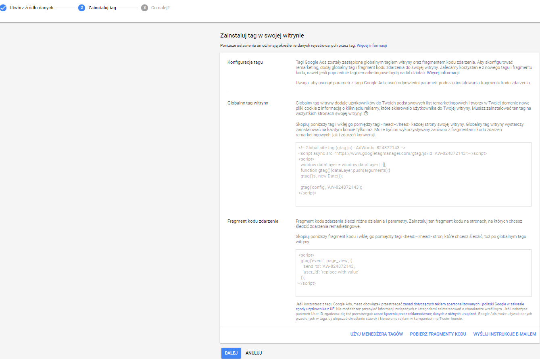The width and height of the screenshot is (540, 359).
Task: Click the 'Uwaga: aby usunąć parametr' note
Action: (413, 83)
